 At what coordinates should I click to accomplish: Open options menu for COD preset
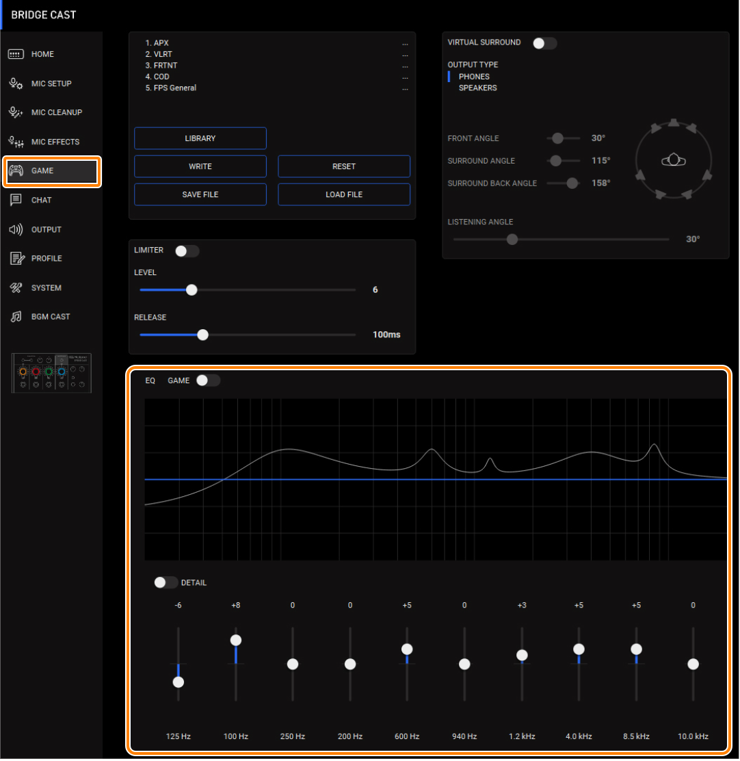405,77
